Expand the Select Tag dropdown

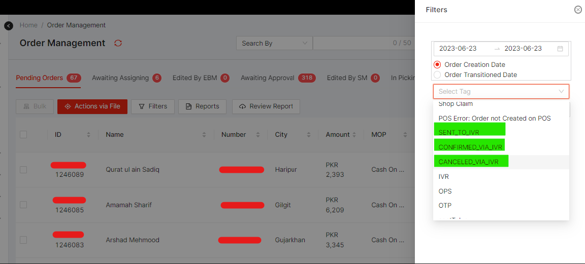pyautogui.click(x=501, y=92)
